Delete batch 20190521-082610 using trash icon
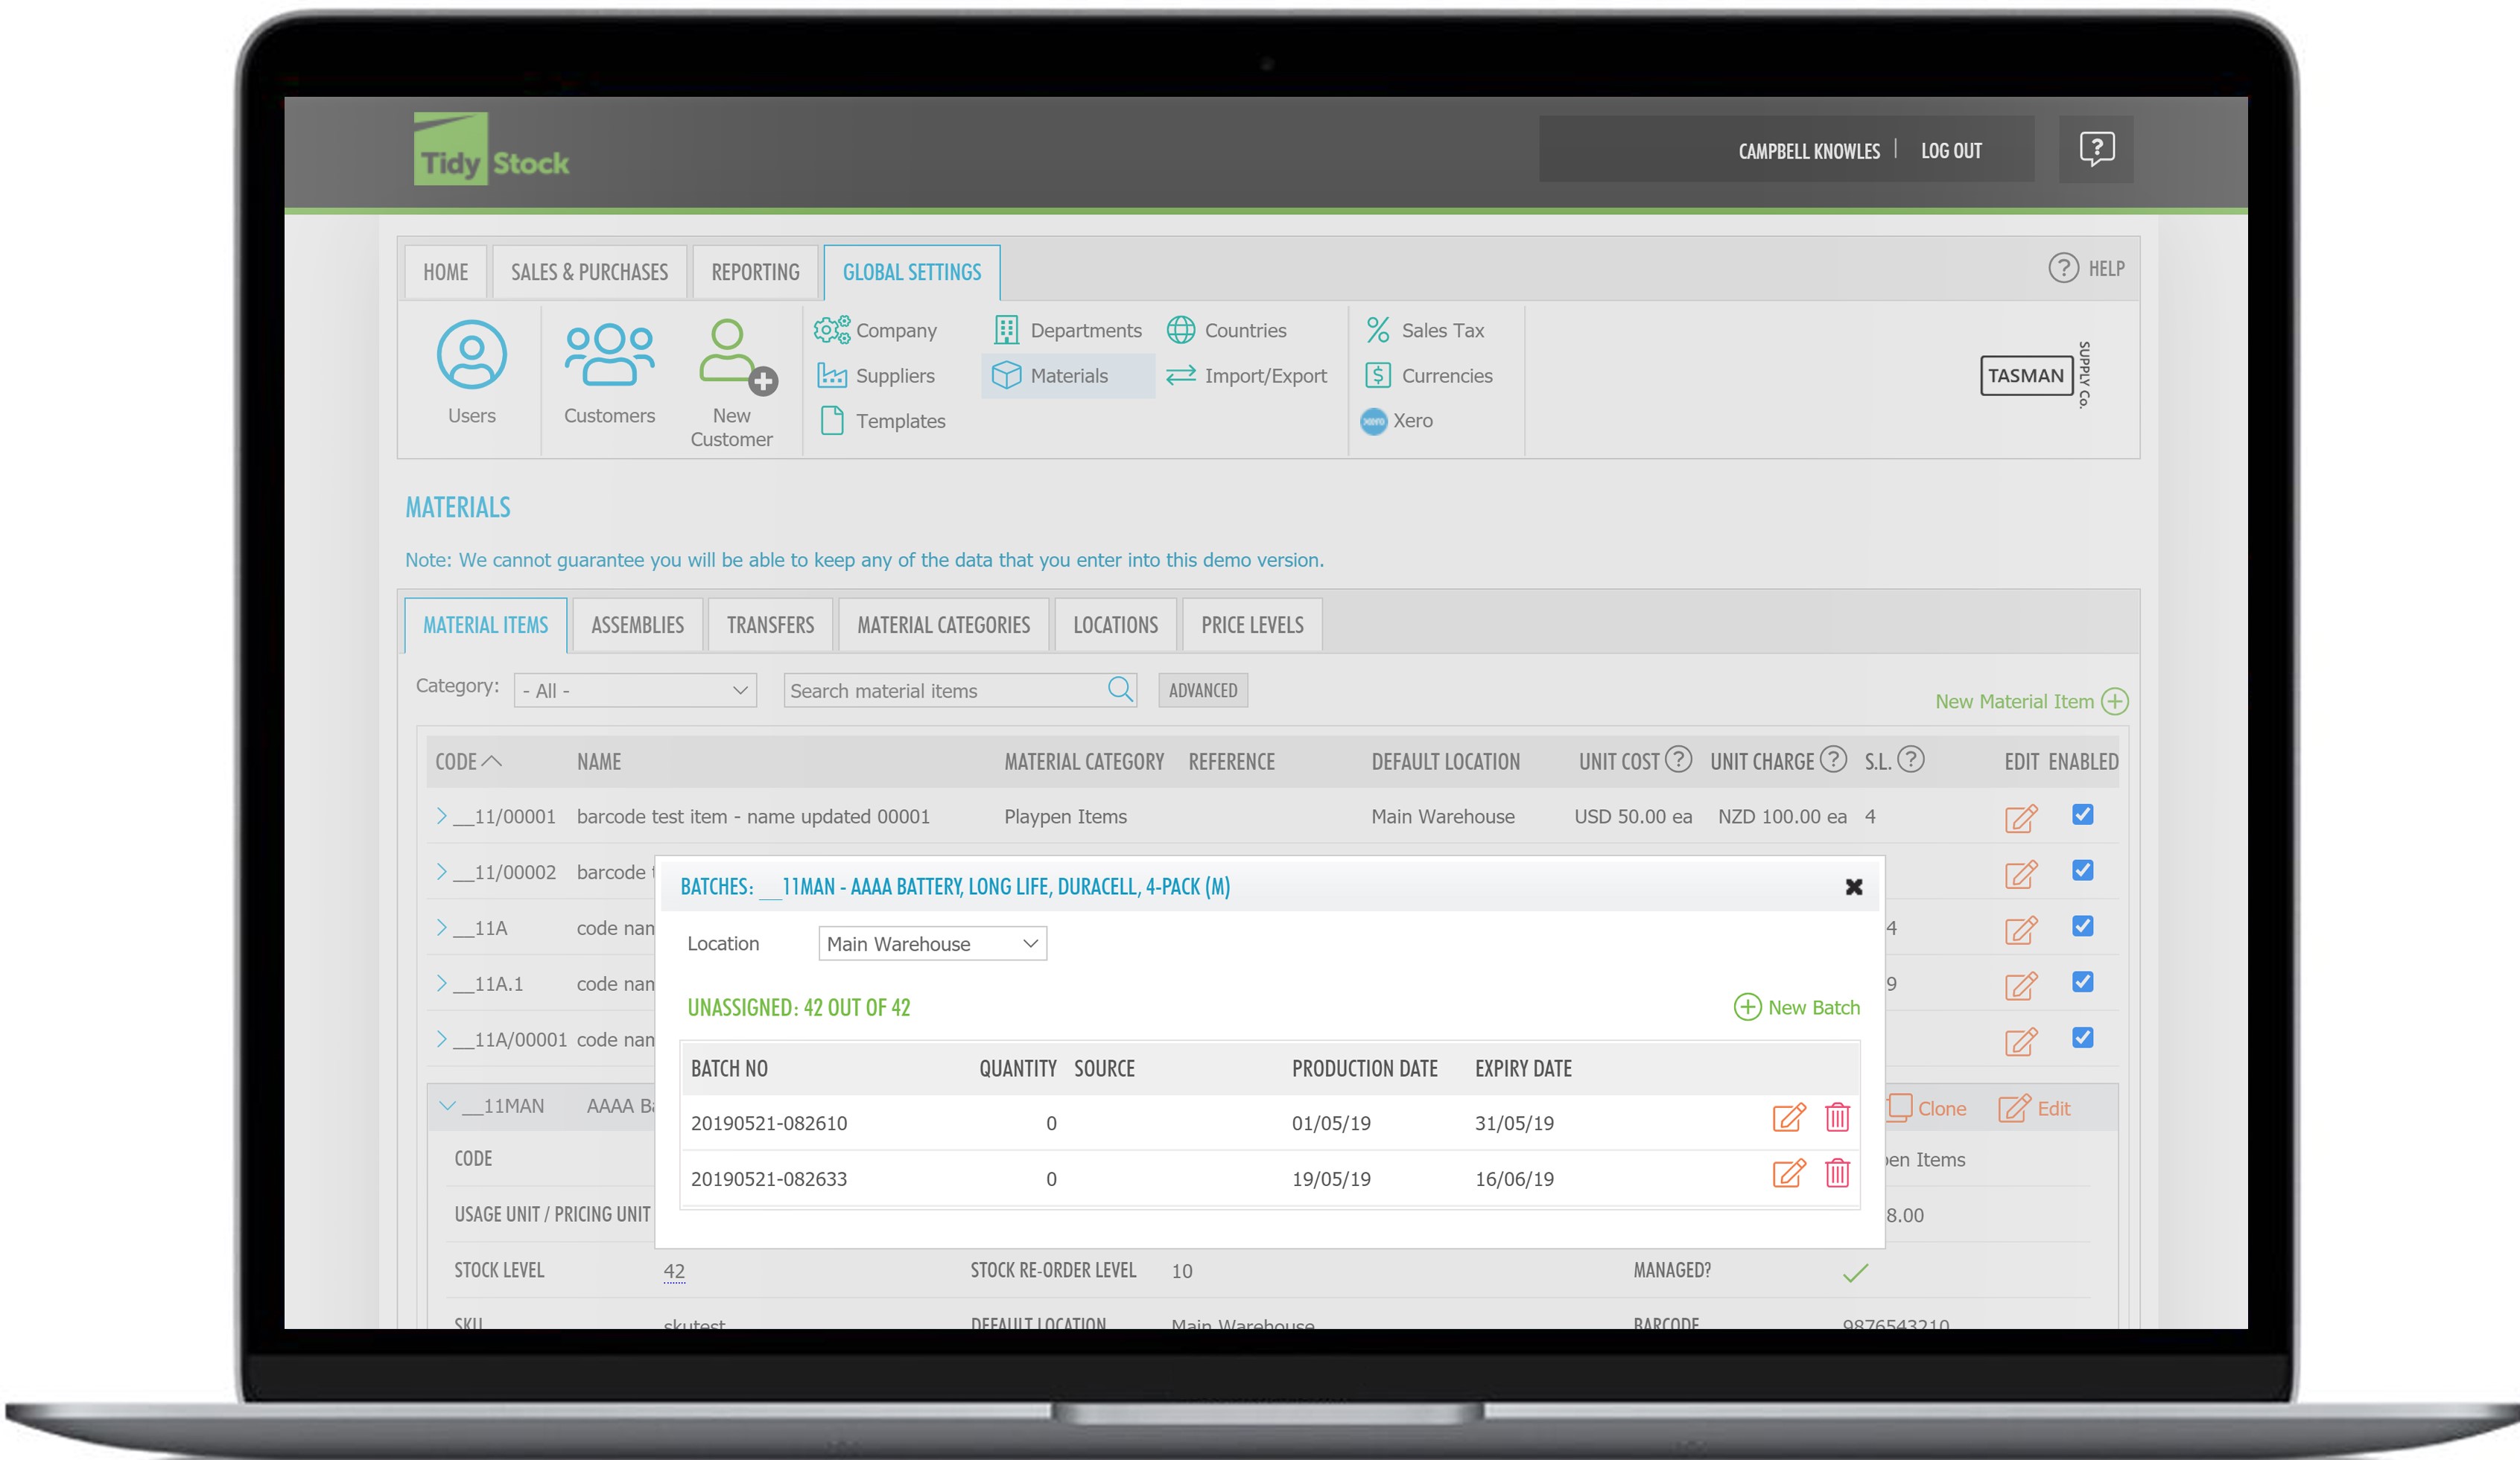This screenshot has height=1460, width=2520. coord(1837,1119)
